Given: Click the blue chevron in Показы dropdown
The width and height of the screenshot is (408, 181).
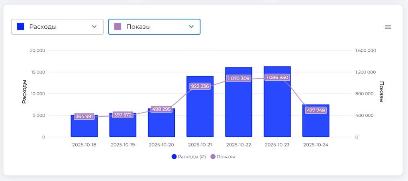Looking at the screenshot, I should pyautogui.click(x=191, y=27).
